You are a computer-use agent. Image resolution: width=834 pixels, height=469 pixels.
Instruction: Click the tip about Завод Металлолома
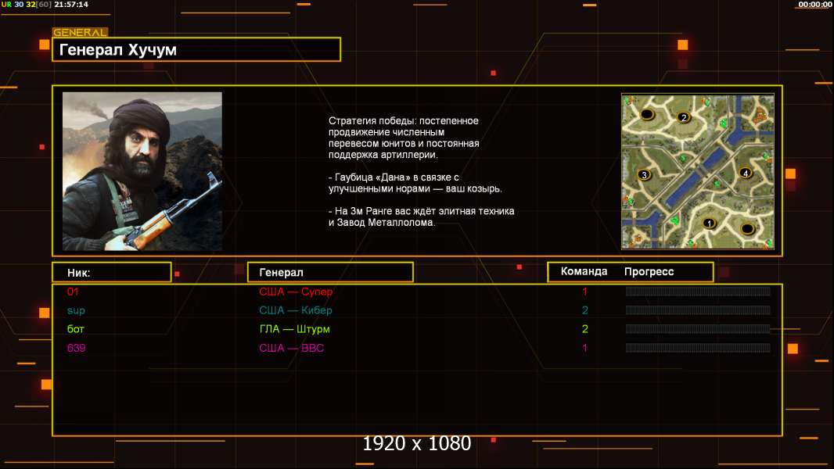[x=421, y=217]
